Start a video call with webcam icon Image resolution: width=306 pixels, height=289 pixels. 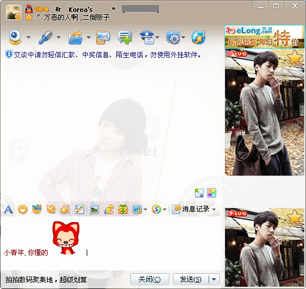[x=15, y=37]
